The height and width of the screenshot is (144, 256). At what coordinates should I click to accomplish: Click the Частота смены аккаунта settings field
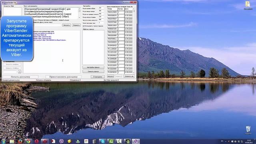coord(101,20)
